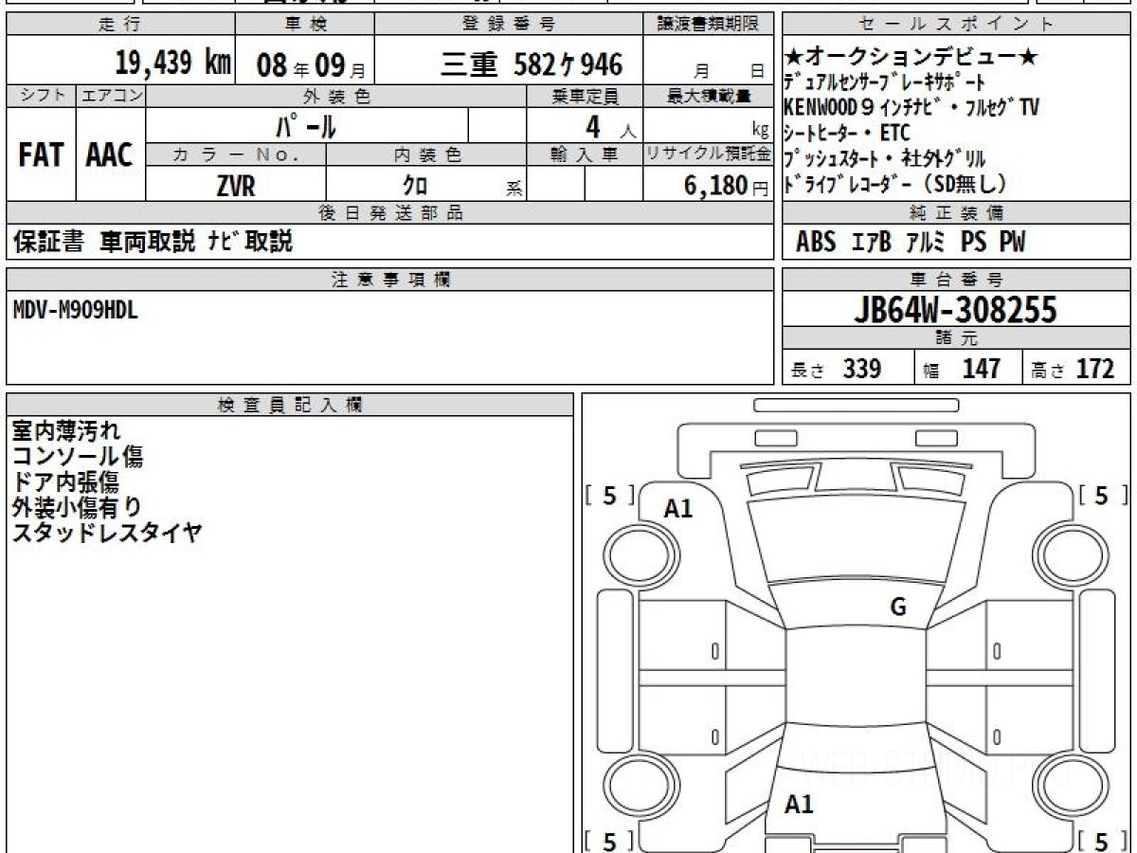Click the FAT shift type cell
1137x853 pixels.
(x=41, y=155)
